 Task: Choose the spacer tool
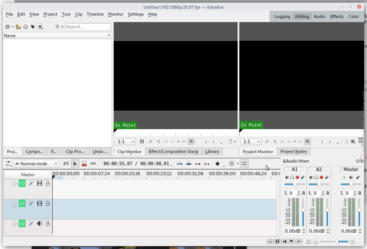[93, 163]
